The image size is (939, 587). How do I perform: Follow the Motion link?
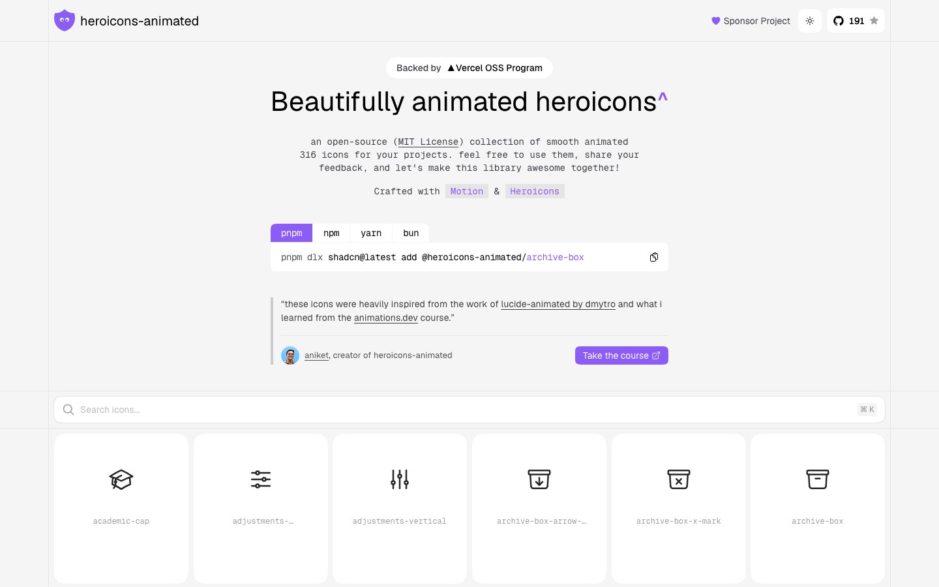467,191
